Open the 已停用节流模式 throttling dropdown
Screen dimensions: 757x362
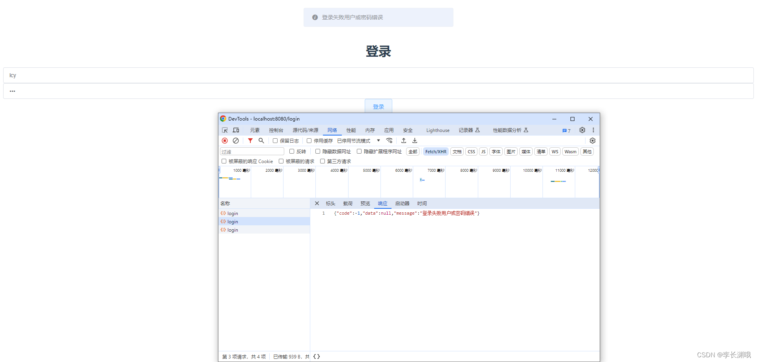(x=359, y=141)
